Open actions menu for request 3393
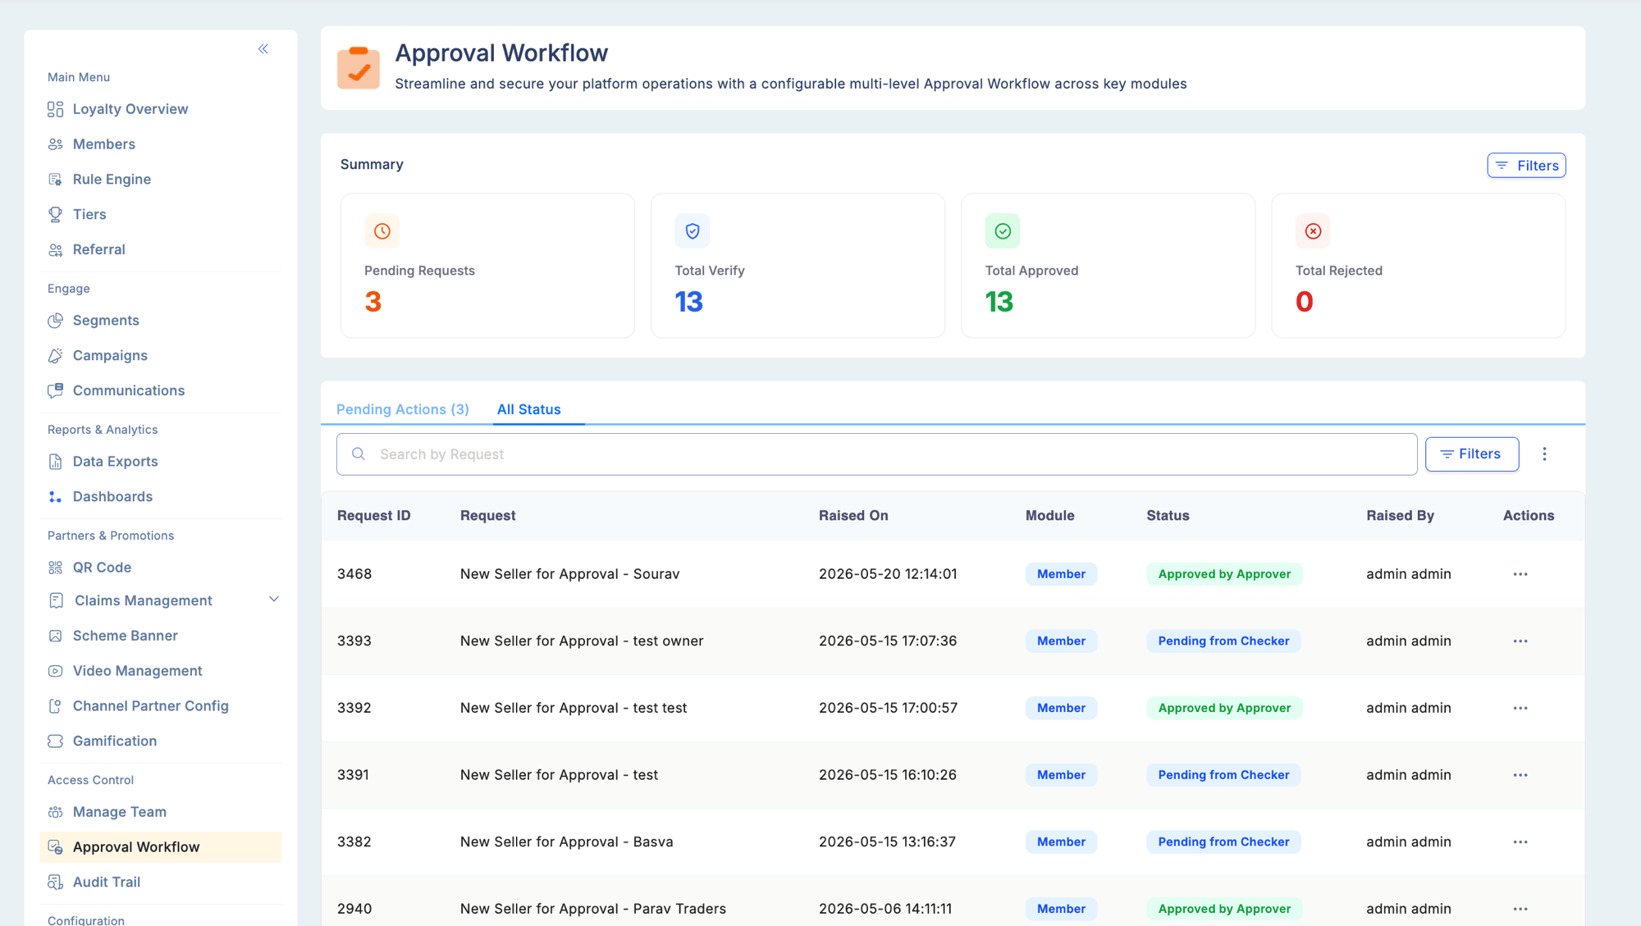 click(1520, 641)
